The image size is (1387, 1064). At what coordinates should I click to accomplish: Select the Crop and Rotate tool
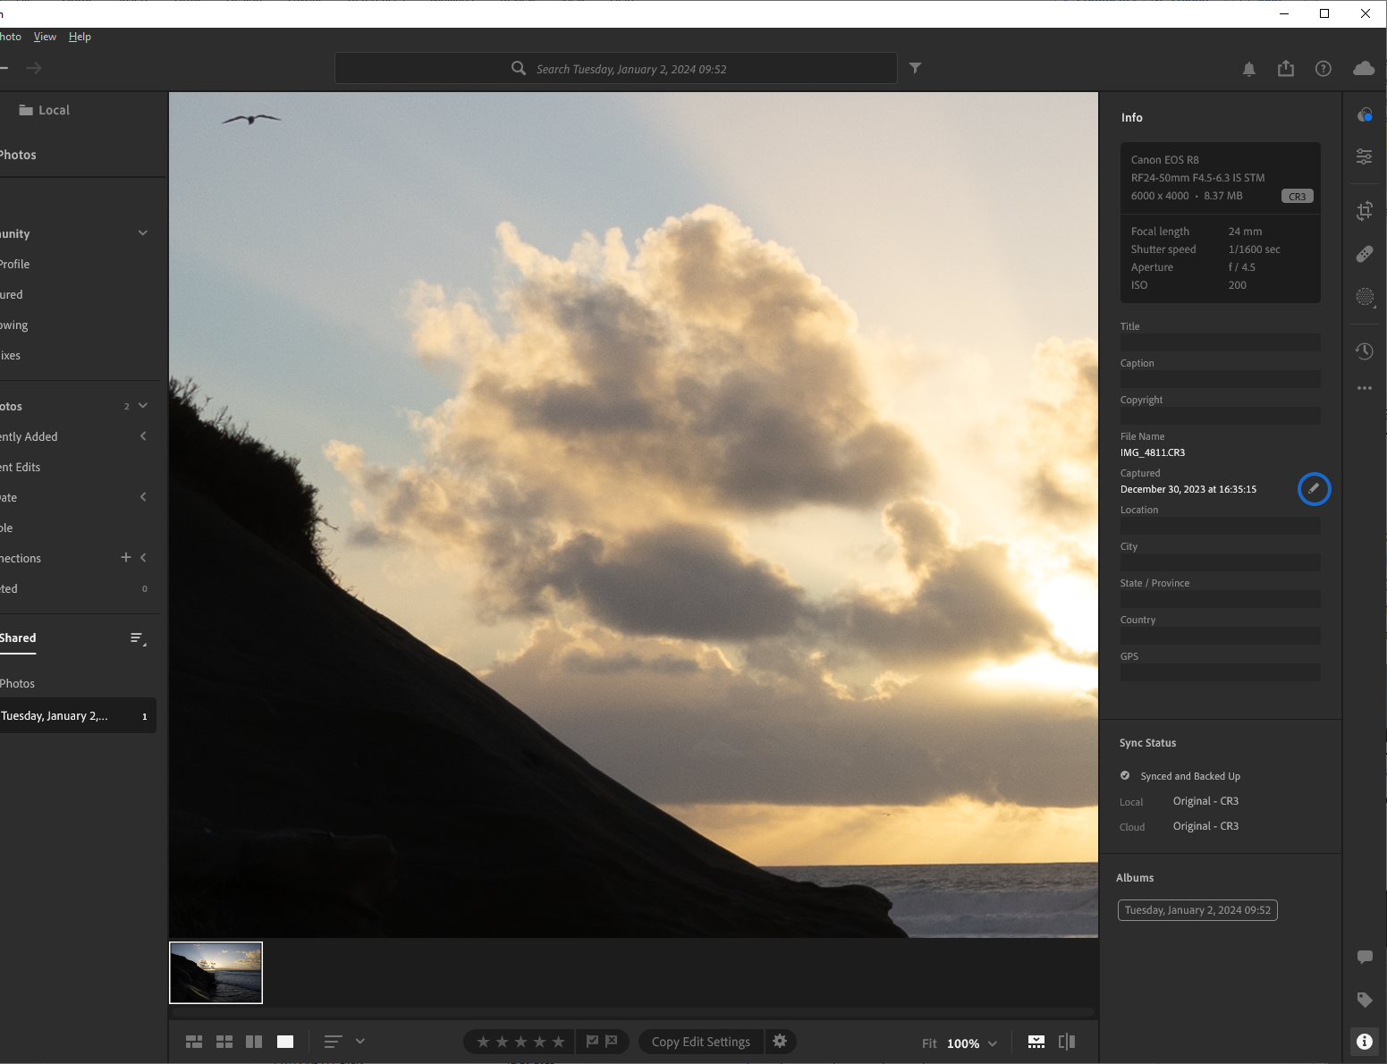point(1365,211)
